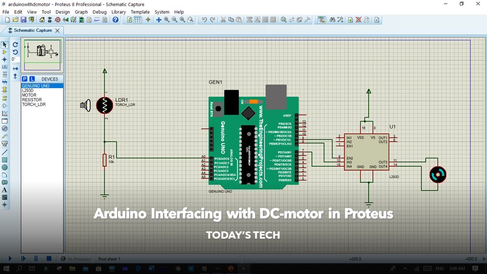Open the Bill of Materials dollar icon
This screenshot has width=487, height=274.
[x=89, y=20]
